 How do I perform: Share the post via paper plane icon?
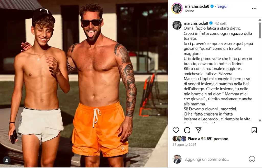pos(198,130)
